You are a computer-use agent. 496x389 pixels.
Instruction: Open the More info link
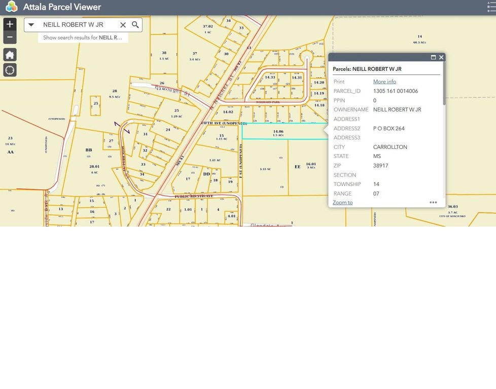[384, 82]
